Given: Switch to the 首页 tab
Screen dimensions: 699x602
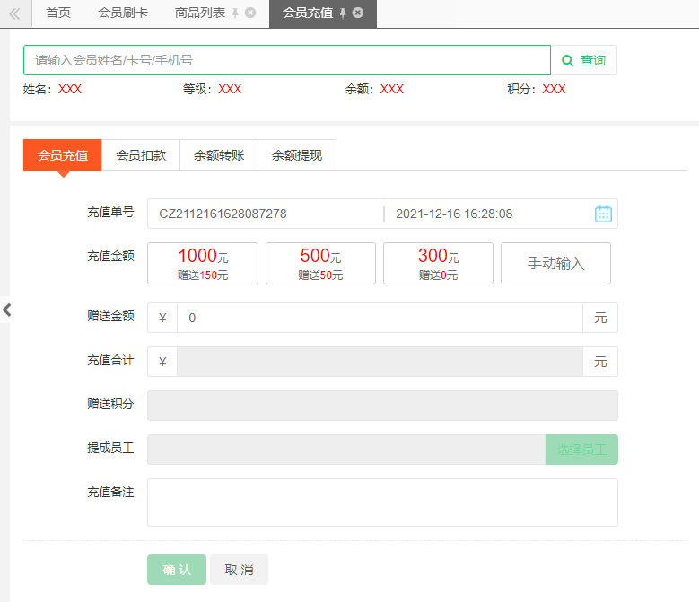Looking at the screenshot, I should (58, 13).
